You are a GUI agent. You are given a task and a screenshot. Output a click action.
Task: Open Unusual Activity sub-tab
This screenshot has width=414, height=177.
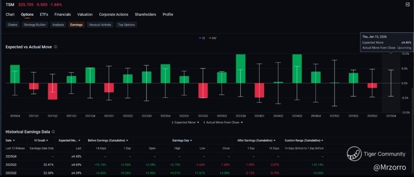point(100,25)
